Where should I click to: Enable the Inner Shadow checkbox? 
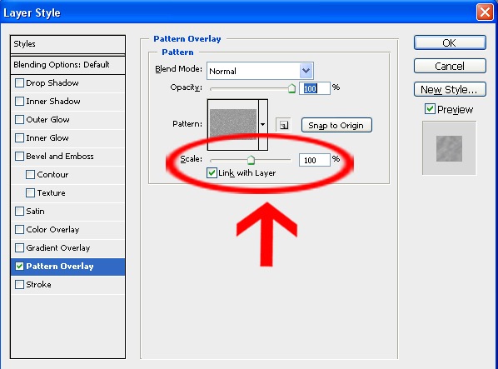20,102
